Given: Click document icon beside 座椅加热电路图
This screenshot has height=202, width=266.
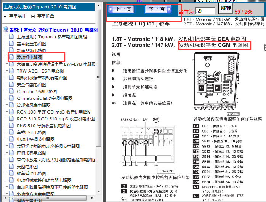Looking at the screenshot, I should [11, 153].
